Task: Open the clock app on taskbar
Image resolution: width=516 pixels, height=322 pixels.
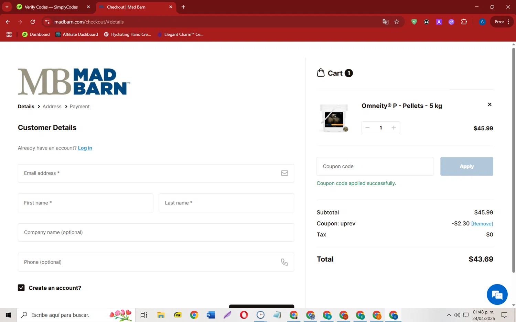Action: click(x=260, y=315)
